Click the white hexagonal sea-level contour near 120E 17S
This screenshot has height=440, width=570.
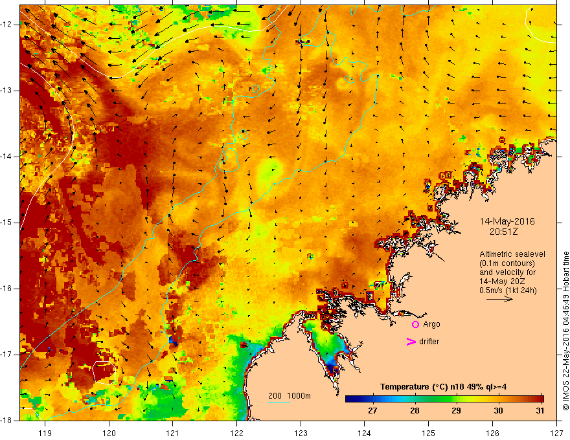104,372
